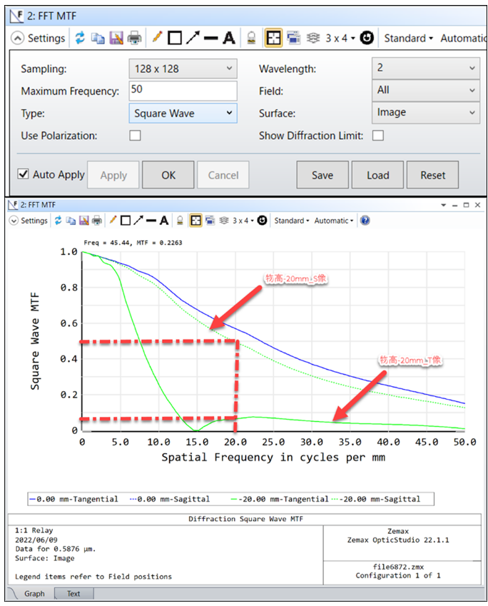Switch to the Text tab
This screenshot has width=488, height=606.
[73, 594]
